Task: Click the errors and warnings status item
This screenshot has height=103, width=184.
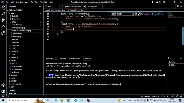Action: [x=5, y=96]
